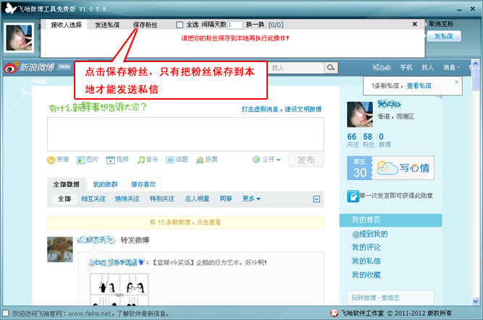The width and height of the screenshot is (483, 320).
Task: Filter feed by 相互关注
Action: (93, 199)
